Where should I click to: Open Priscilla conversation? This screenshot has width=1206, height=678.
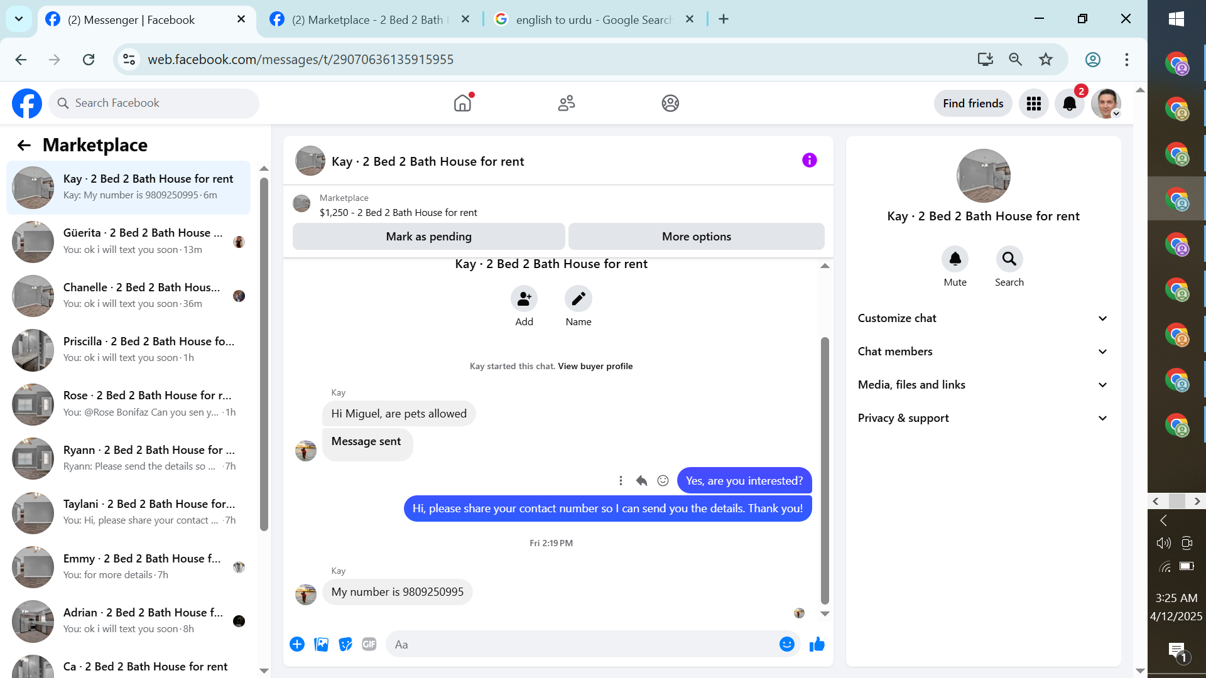129,350
